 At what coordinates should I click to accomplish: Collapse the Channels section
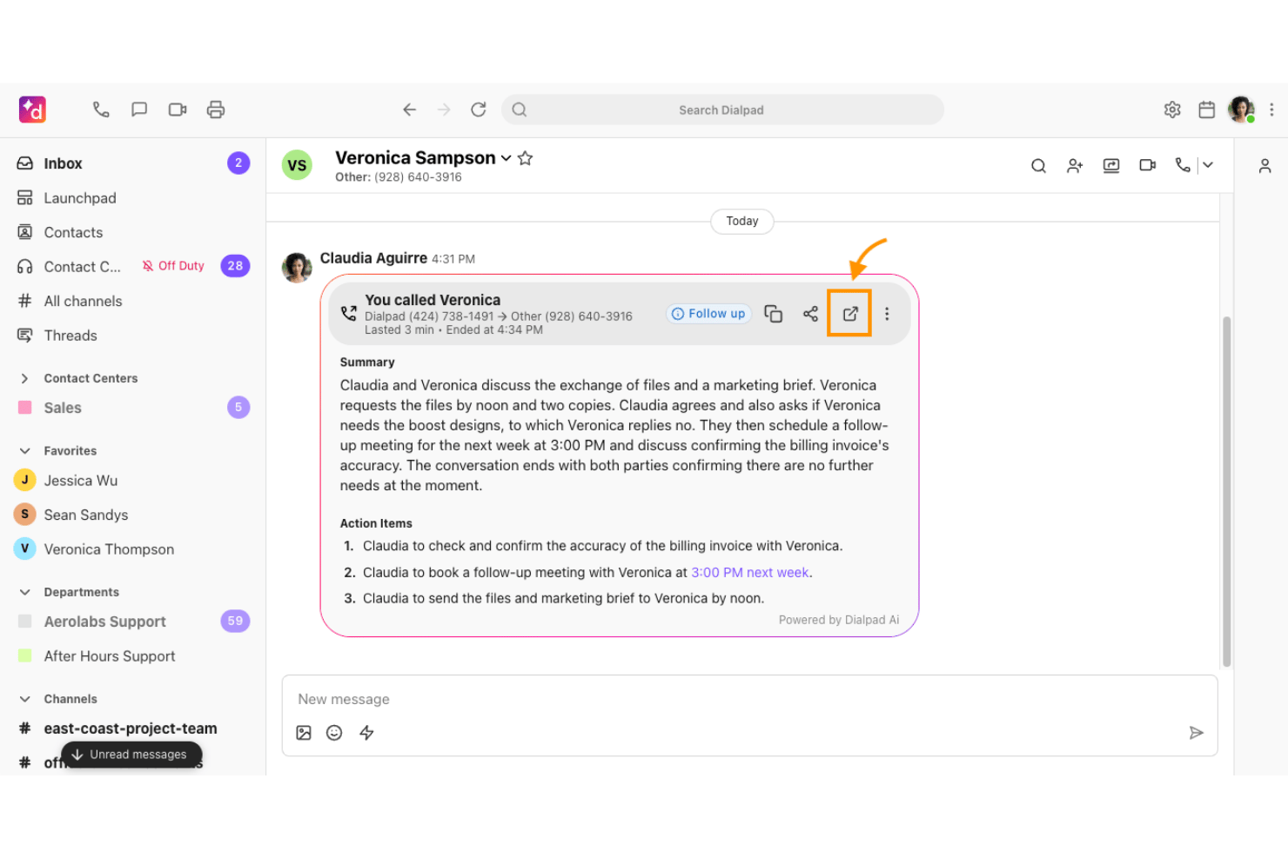pyautogui.click(x=24, y=699)
